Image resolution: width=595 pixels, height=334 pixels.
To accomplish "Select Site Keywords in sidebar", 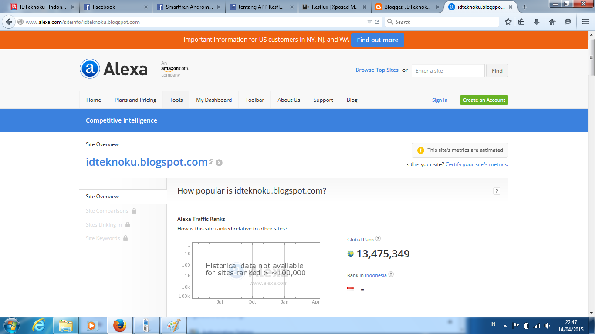I will [103, 238].
